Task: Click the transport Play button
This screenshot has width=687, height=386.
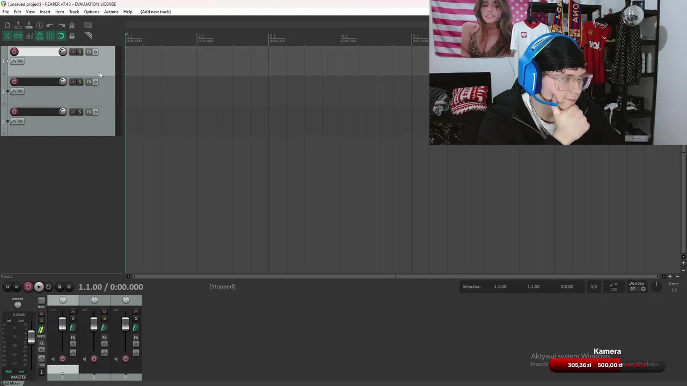Action: 39,287
